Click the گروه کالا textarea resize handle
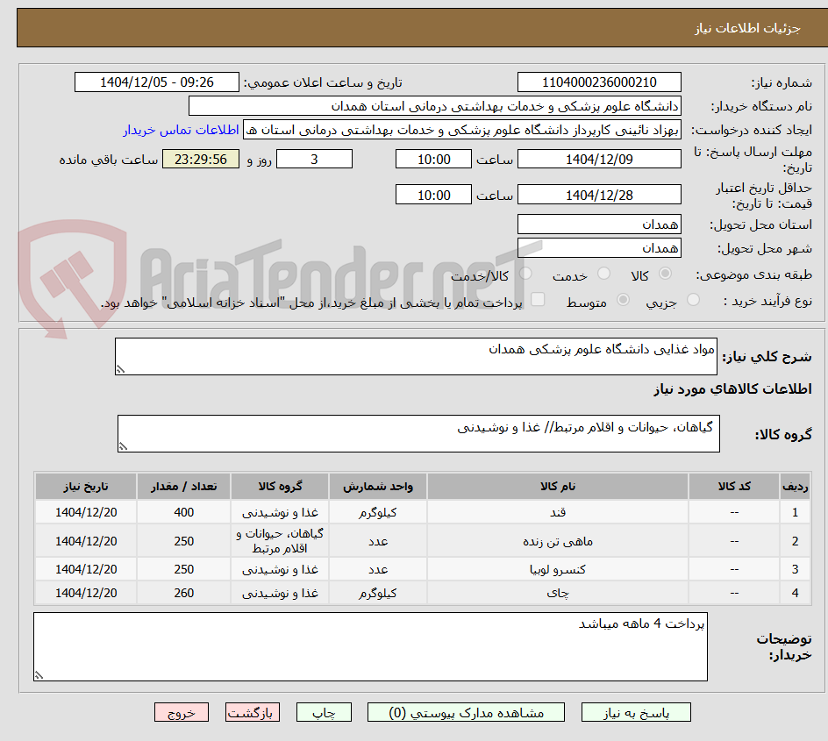The image size is (828, 741). click(x=123, y=446)
